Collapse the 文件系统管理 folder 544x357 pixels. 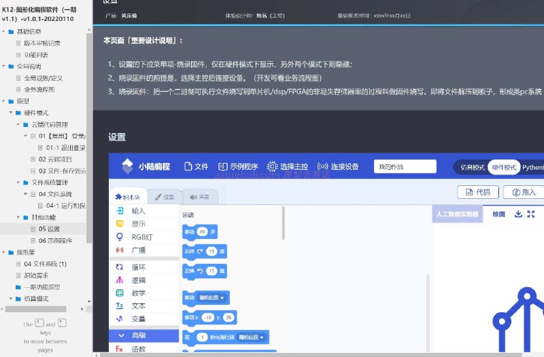click(x=18, y=182)
